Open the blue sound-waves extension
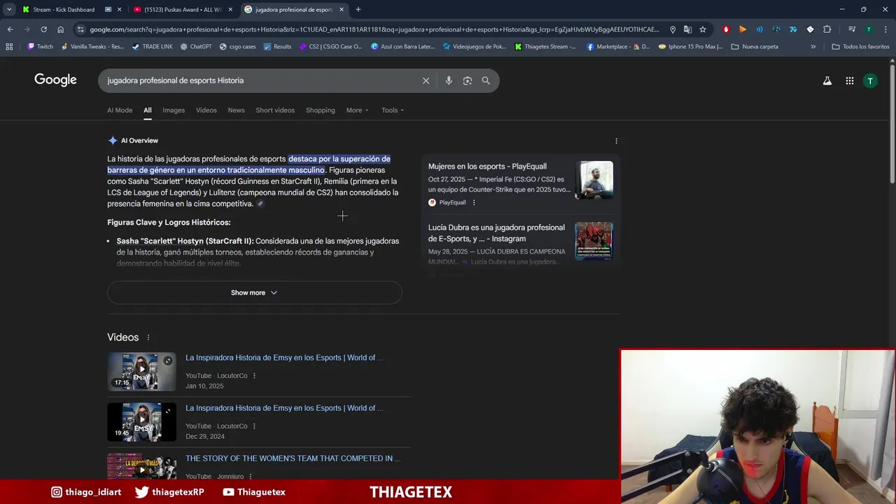Viewport: 896px width, 504px height. point(759,29)
